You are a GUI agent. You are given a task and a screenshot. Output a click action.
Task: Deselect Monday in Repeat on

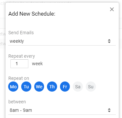click(x=13, y=87)
